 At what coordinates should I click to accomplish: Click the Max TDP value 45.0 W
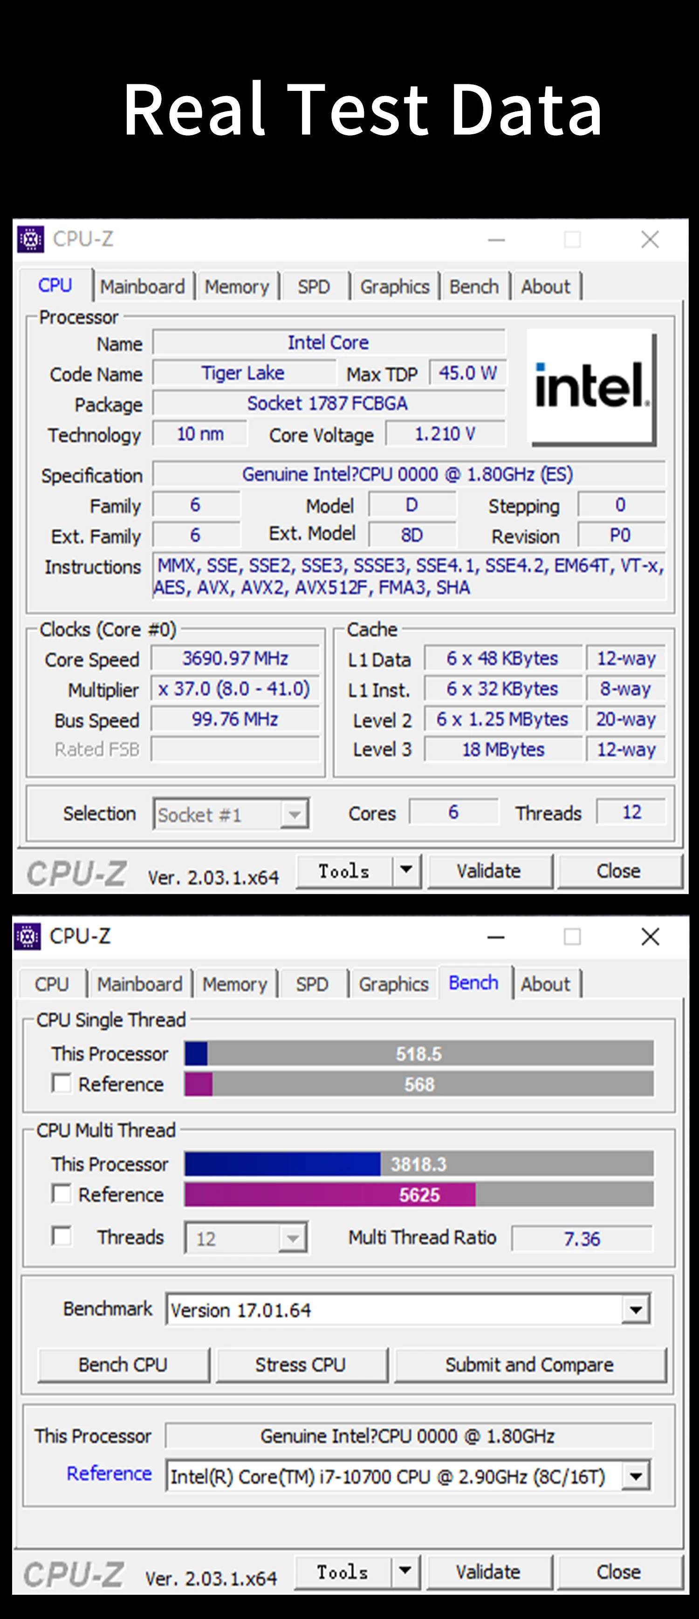point(468,372)
